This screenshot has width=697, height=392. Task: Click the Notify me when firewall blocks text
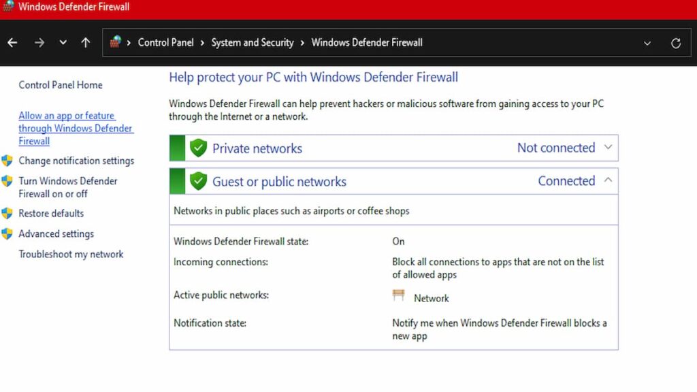(x=499, y=329)
